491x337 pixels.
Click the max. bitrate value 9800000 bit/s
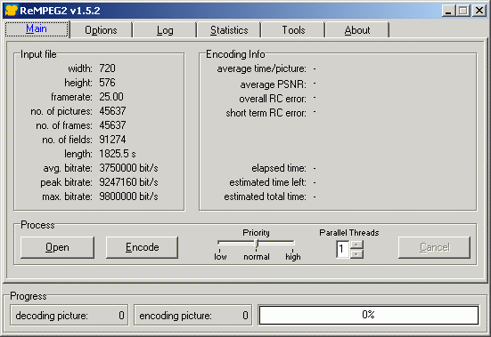click(x=128, y=197)
